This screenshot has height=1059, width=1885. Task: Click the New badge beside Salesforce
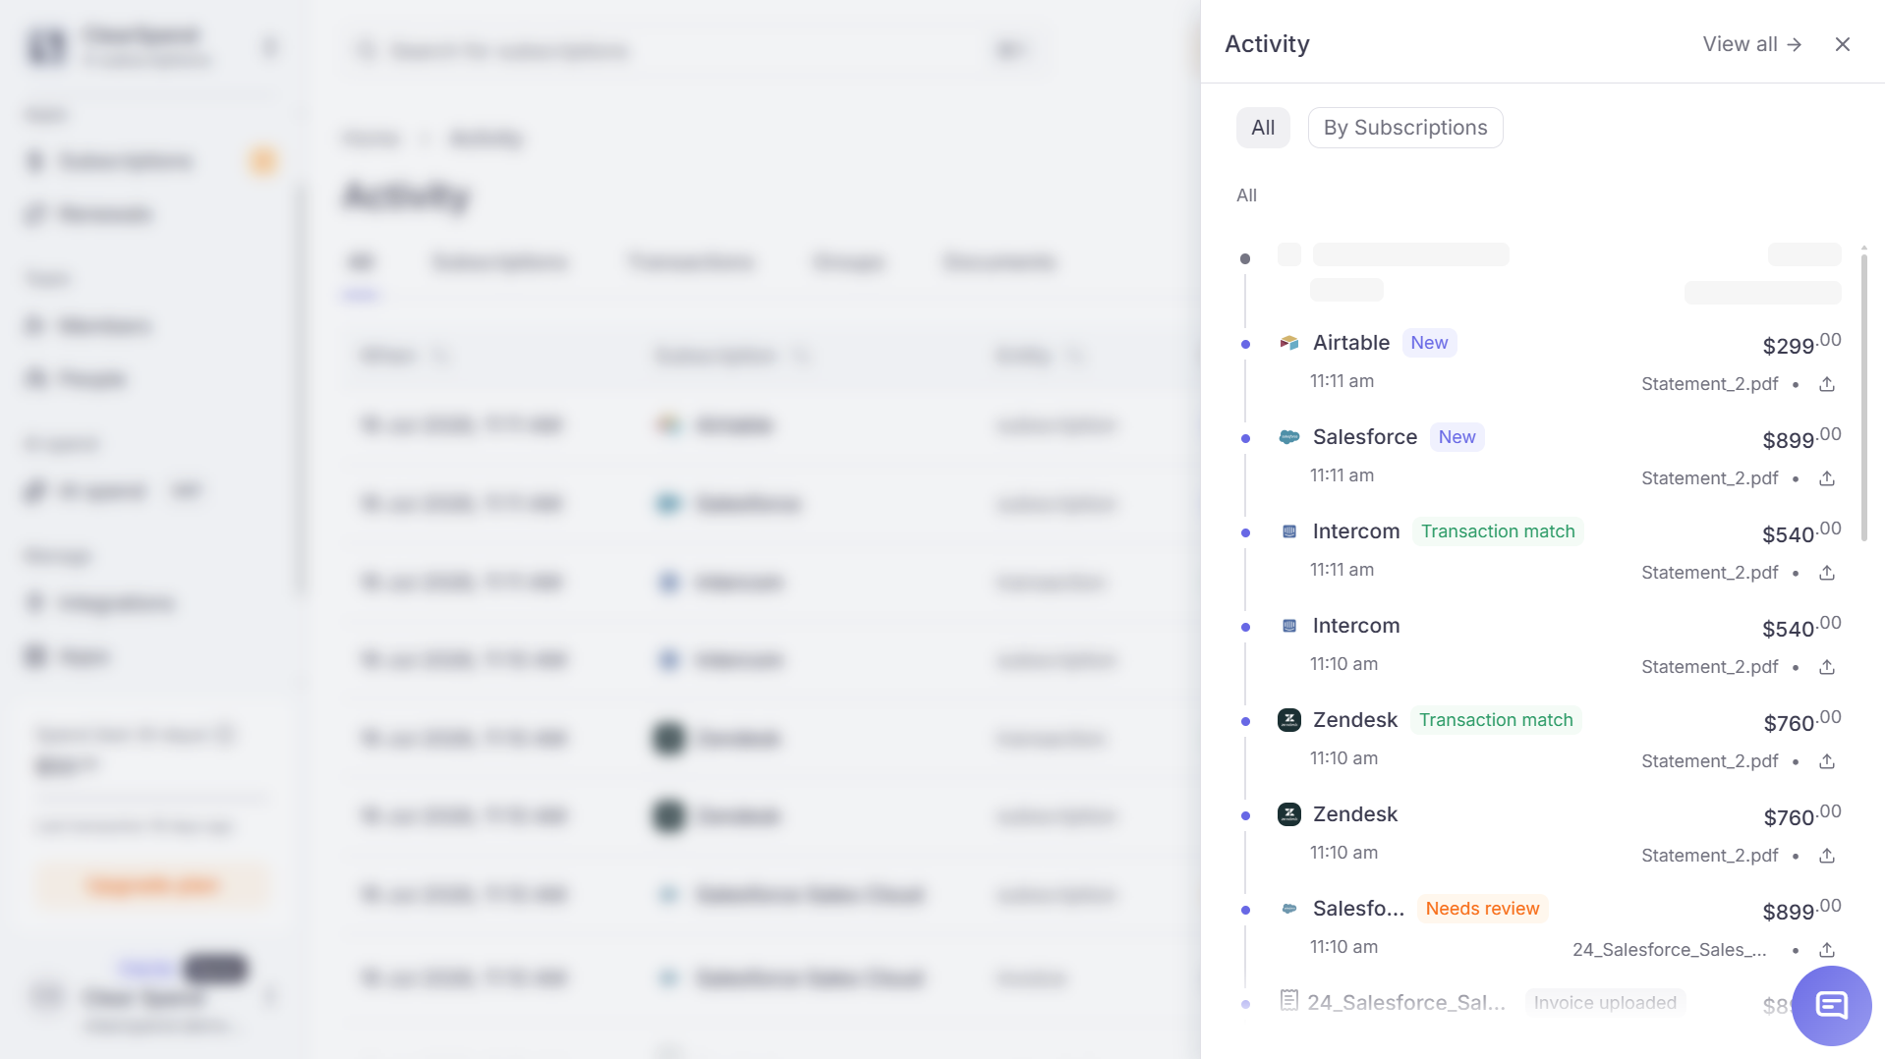click(1457, 437)
